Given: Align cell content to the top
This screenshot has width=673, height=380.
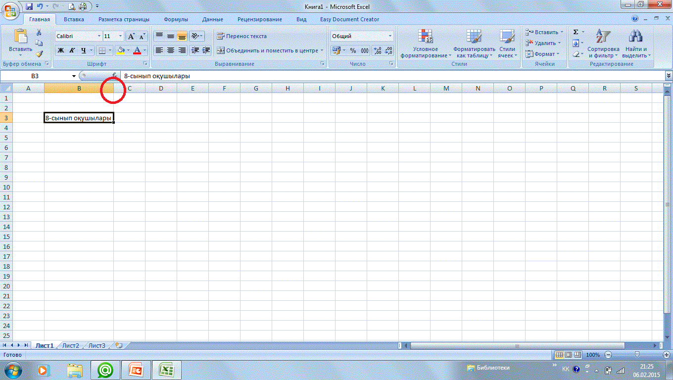Looking at the screenshot, I should 159,36.
